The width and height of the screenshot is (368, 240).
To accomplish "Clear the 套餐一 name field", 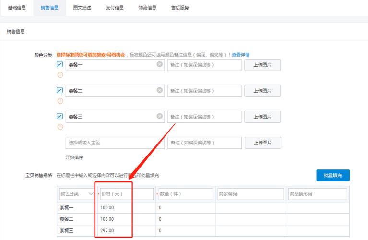I will tap(160, 64).
